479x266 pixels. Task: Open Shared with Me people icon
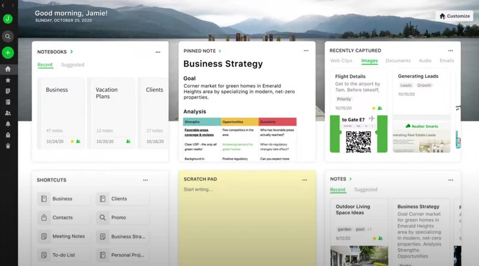pos(8,113)
